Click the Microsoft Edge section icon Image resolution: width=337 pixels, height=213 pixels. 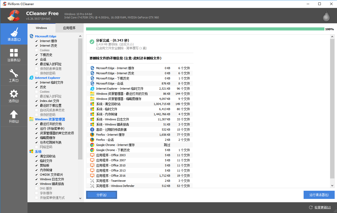[31, 36]
